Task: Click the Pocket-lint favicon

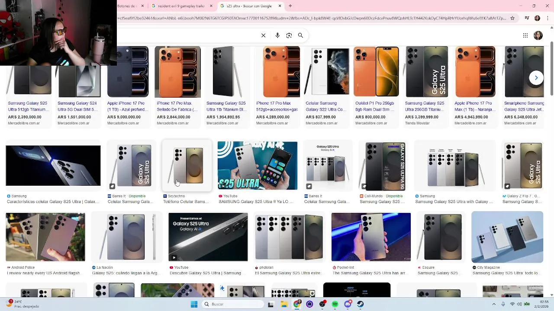Action: pos(334,267)
